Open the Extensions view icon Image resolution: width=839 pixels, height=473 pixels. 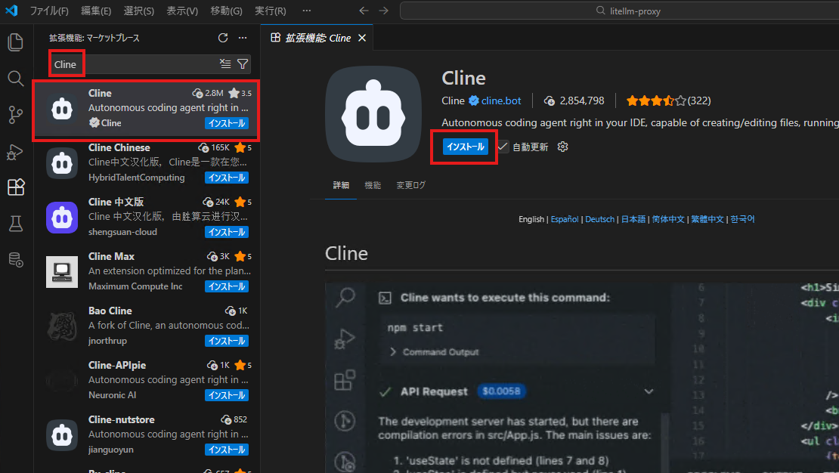[16, 187]
